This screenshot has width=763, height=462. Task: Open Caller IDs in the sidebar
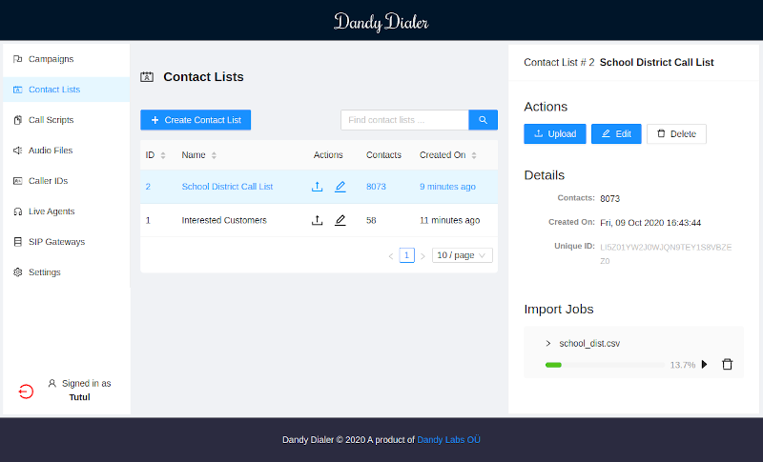[x=66, y=181]
